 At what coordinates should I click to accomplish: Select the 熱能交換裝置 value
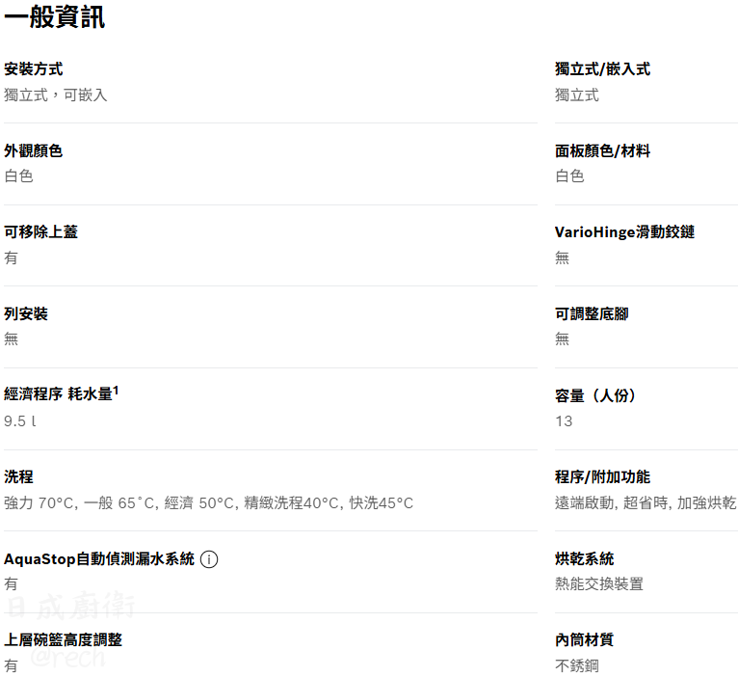pos(599,584)
